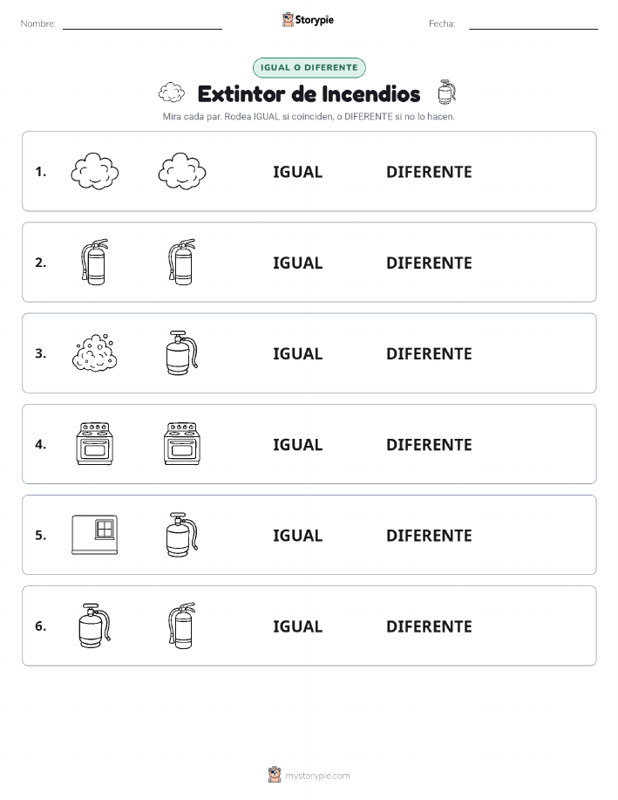Select IGUAL for row 2
The image size is (618, 800).
click(298, 263)
